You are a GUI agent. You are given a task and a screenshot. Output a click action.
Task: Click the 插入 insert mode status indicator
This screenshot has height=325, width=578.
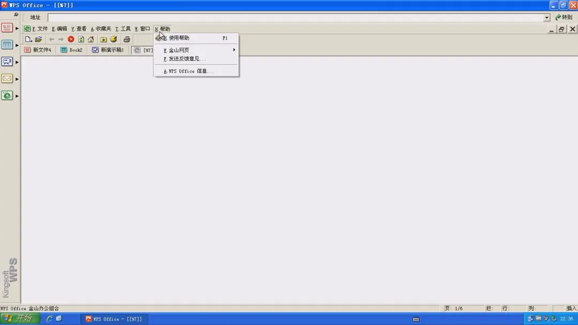tap(572, 308)
